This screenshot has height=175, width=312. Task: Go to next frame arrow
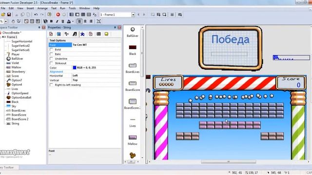pyautogui.click(x=144, y=15)
